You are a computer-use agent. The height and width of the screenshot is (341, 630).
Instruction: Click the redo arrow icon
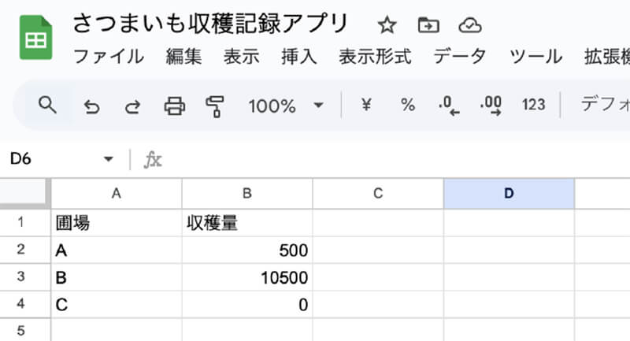(x=132, y=106)
